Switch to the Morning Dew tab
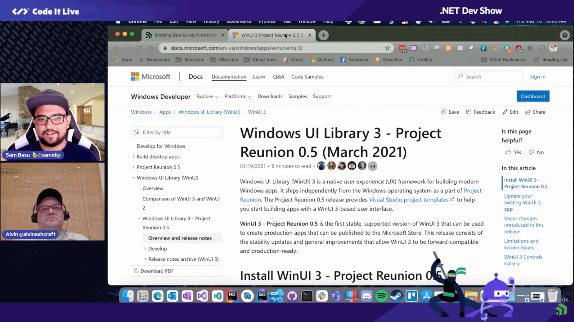 185,35
